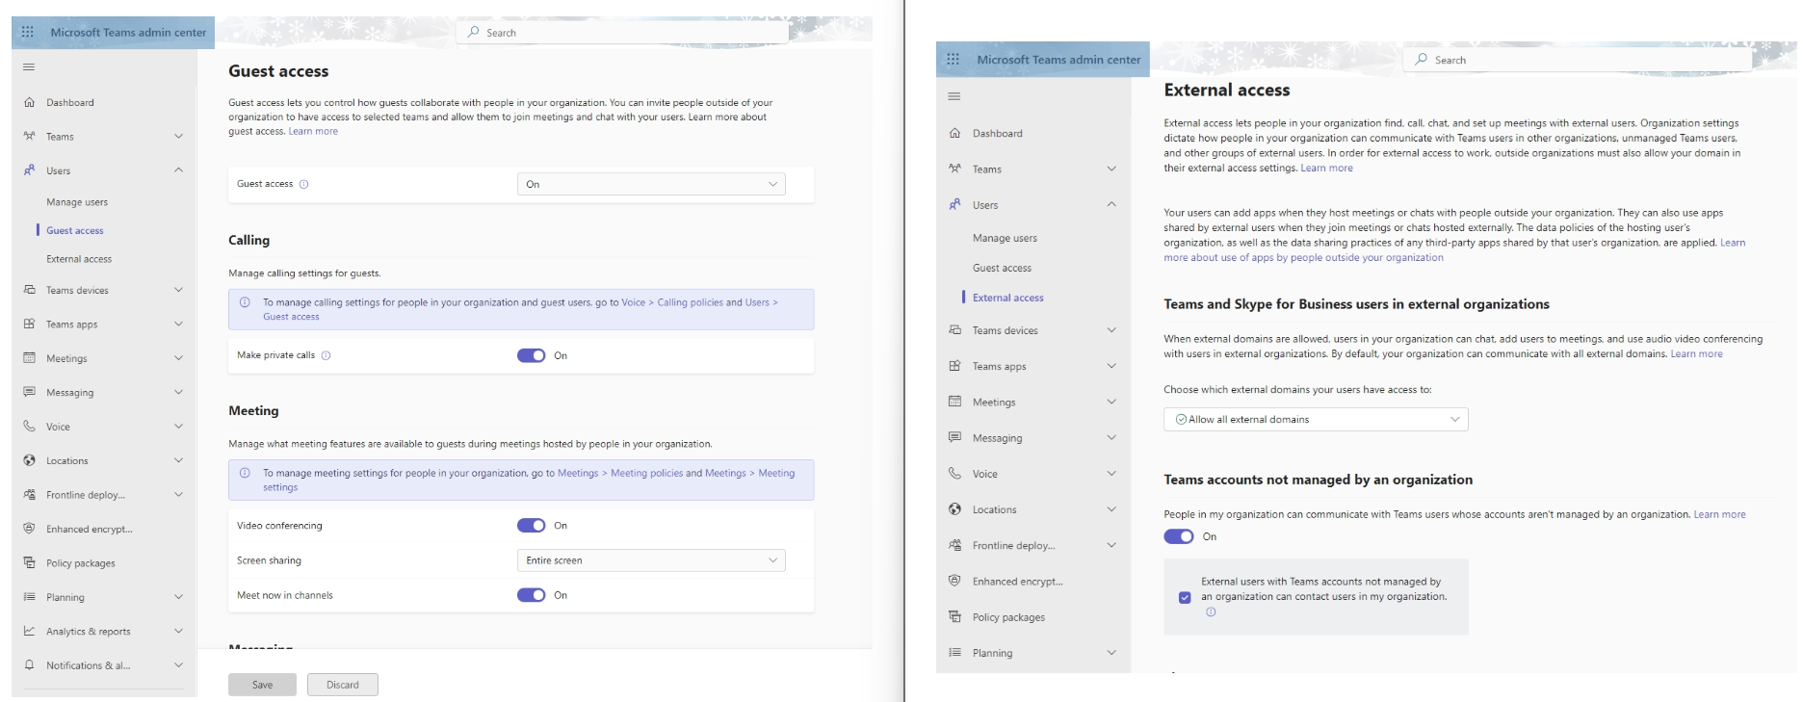Screen dimensions: 1803x702
Task: Open the Guest access On dropdown
Action: 651,184
